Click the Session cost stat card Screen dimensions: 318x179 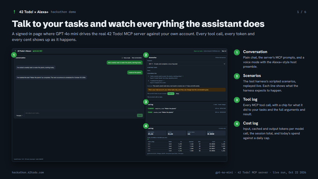click(x=216, y=133)
